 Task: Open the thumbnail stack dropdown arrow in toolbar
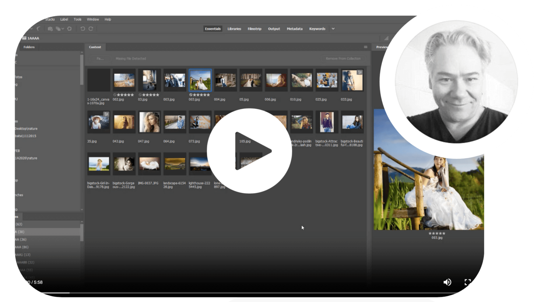pyautogui.click(x=63, y=29)
